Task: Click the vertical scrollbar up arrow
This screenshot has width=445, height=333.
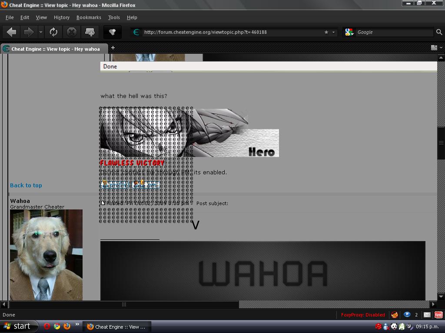Action: (441, 58)
